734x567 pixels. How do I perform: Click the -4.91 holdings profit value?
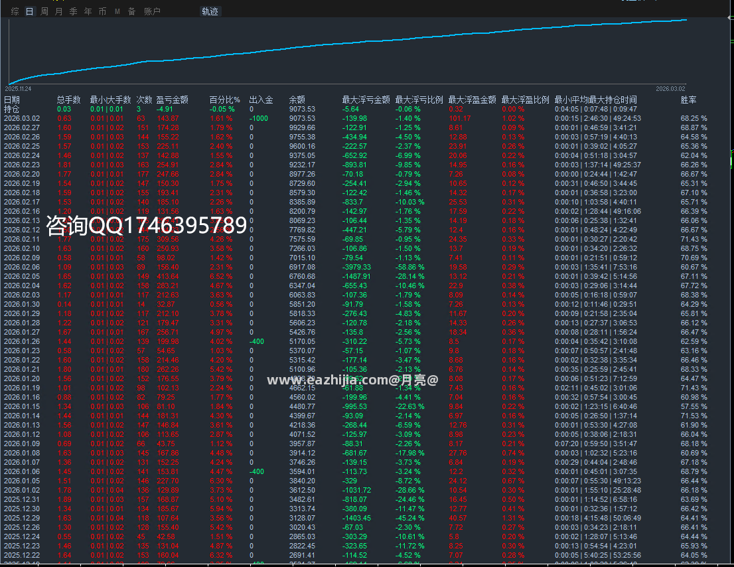pos(165,109)
